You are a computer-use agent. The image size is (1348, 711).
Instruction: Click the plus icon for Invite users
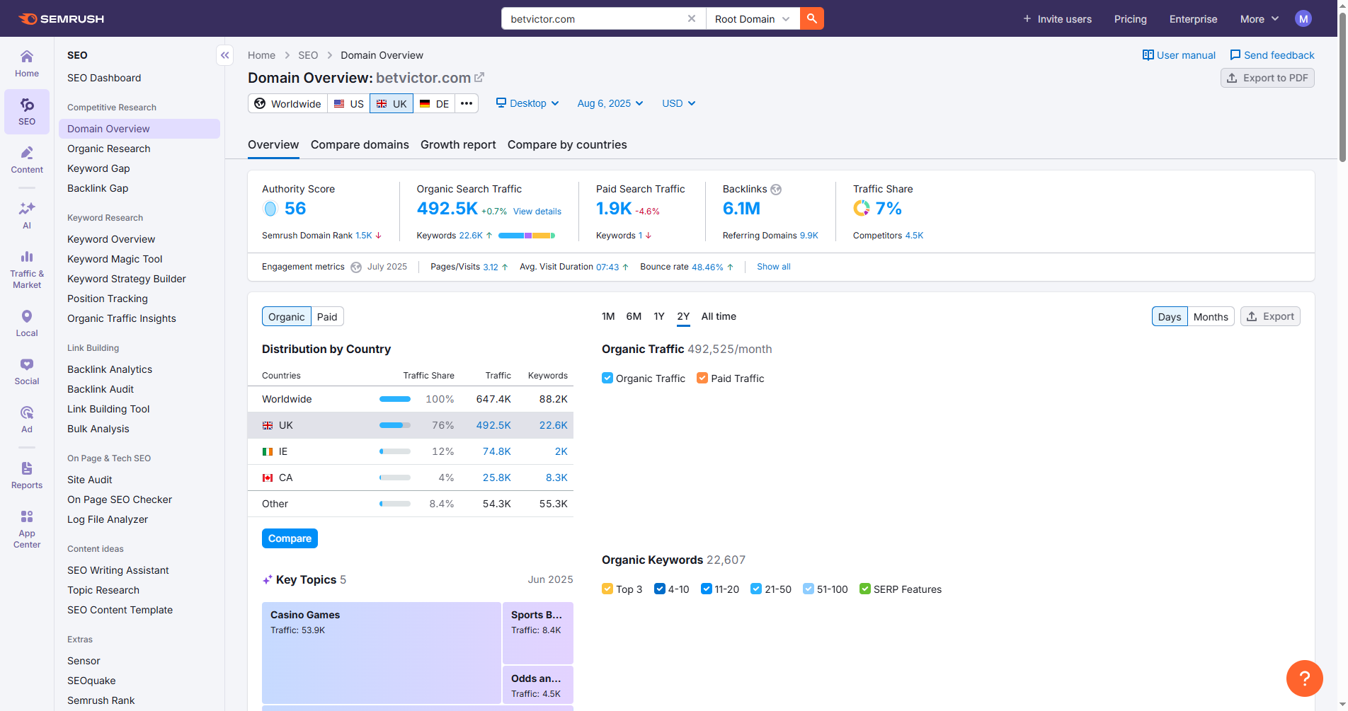[1027, 19]
